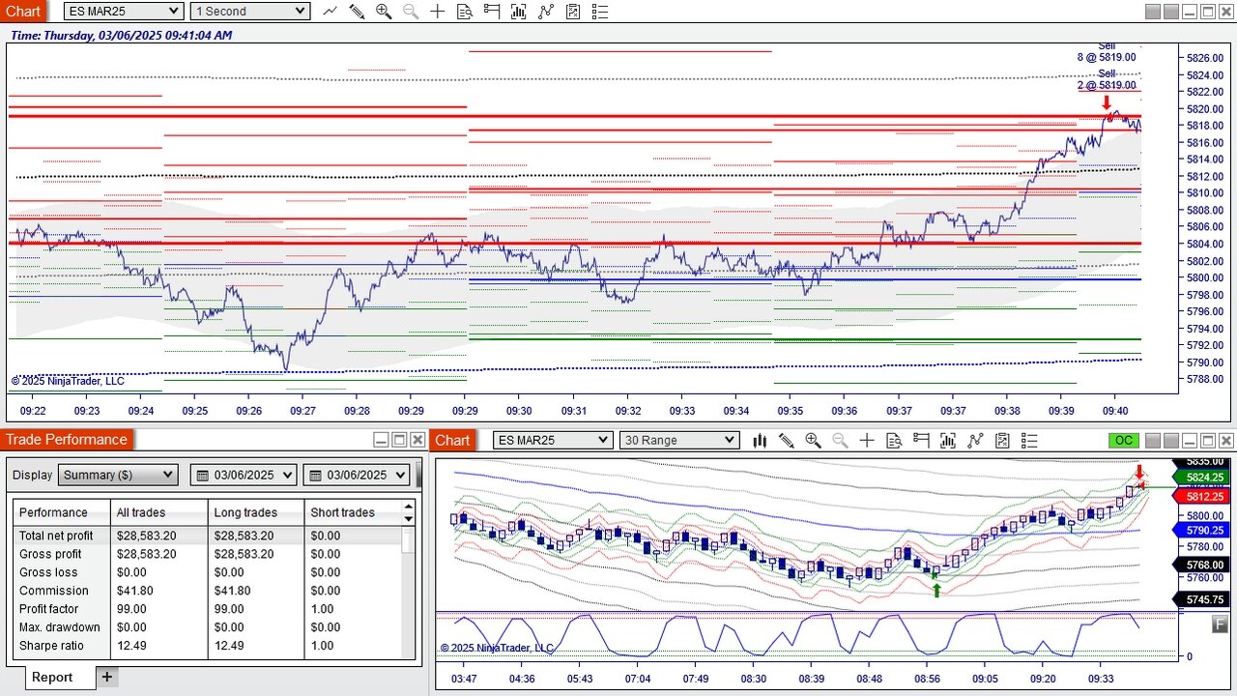This screenshot has height=696, width=1237.
Task: Click the performance table scrollbar thumb
Action: coord(409,538)
